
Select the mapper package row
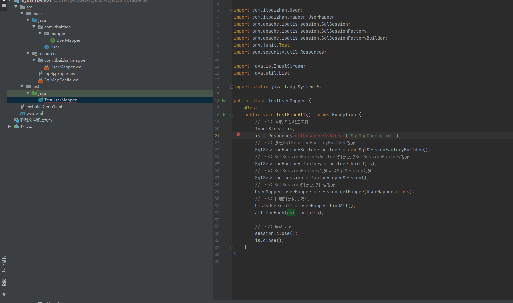[x=110, y=34]
